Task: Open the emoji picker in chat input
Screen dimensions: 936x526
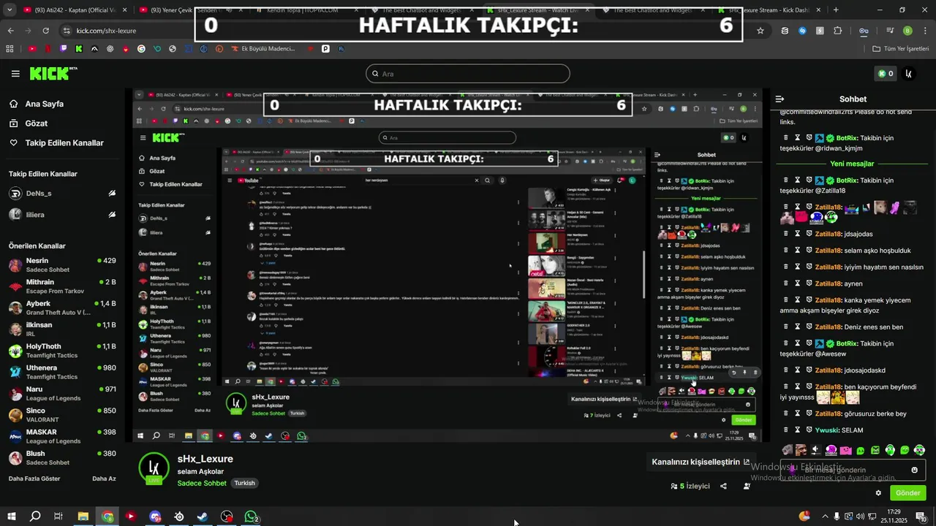Action: click(x=914, y=470)
